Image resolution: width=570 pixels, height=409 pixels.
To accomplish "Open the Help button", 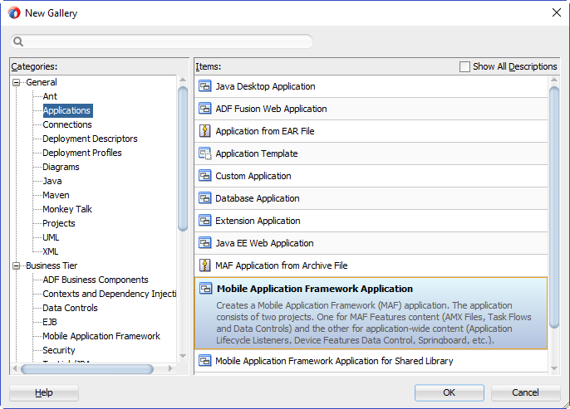I will pyautogui.click(x=44, y=392).
